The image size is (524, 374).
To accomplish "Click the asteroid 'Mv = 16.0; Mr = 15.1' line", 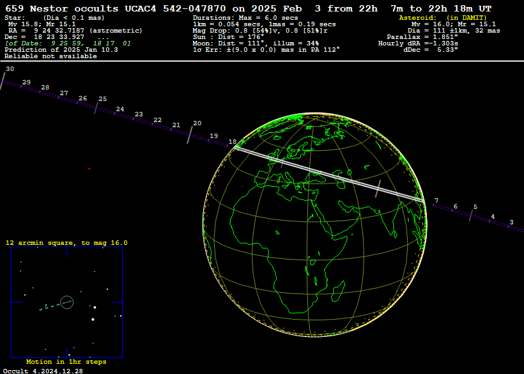I will coord(454,24).
